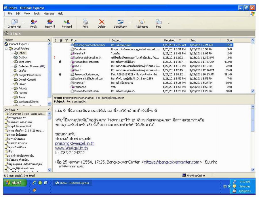Sort messages by the attachment column header

(x=61, y=40)
